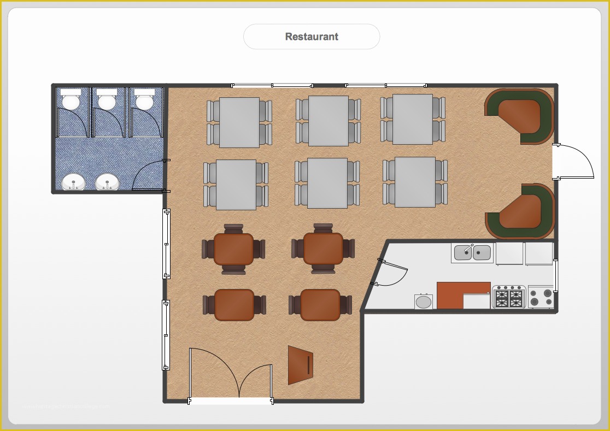Screen dimensions: 610x431
Task: Select the lower window on the left wall
Action: click(166, 335)
